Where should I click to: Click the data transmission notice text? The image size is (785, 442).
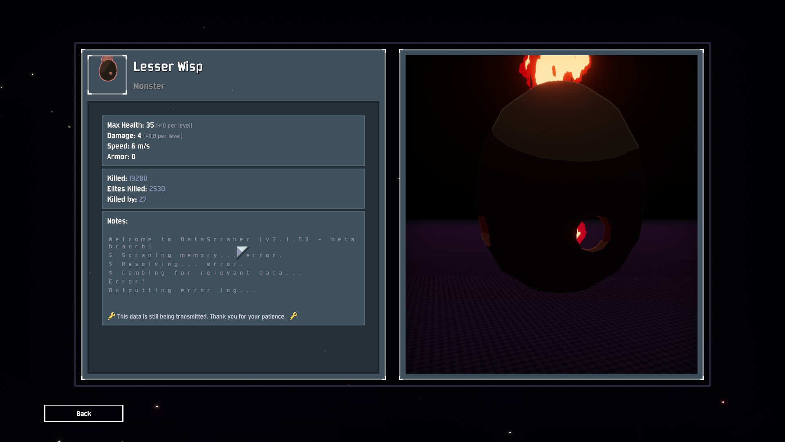point(201,316)
